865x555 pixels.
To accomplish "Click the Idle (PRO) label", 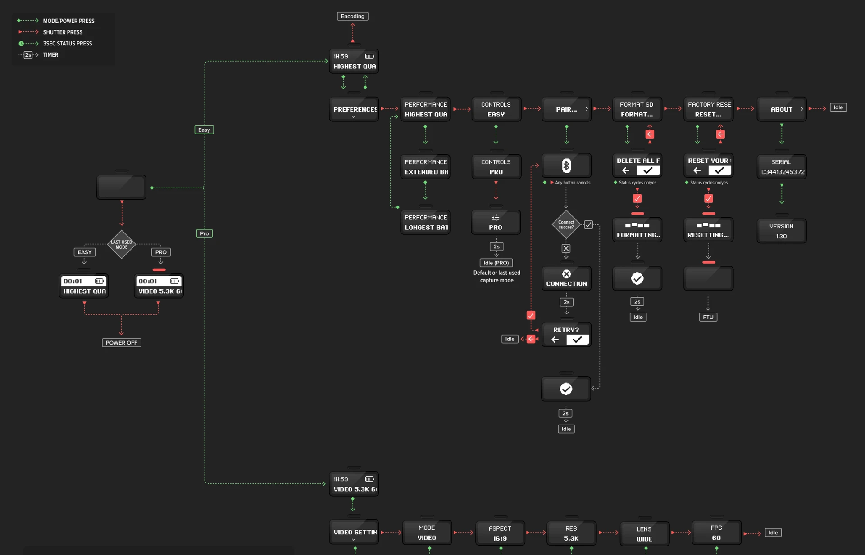I will point(496,263).
